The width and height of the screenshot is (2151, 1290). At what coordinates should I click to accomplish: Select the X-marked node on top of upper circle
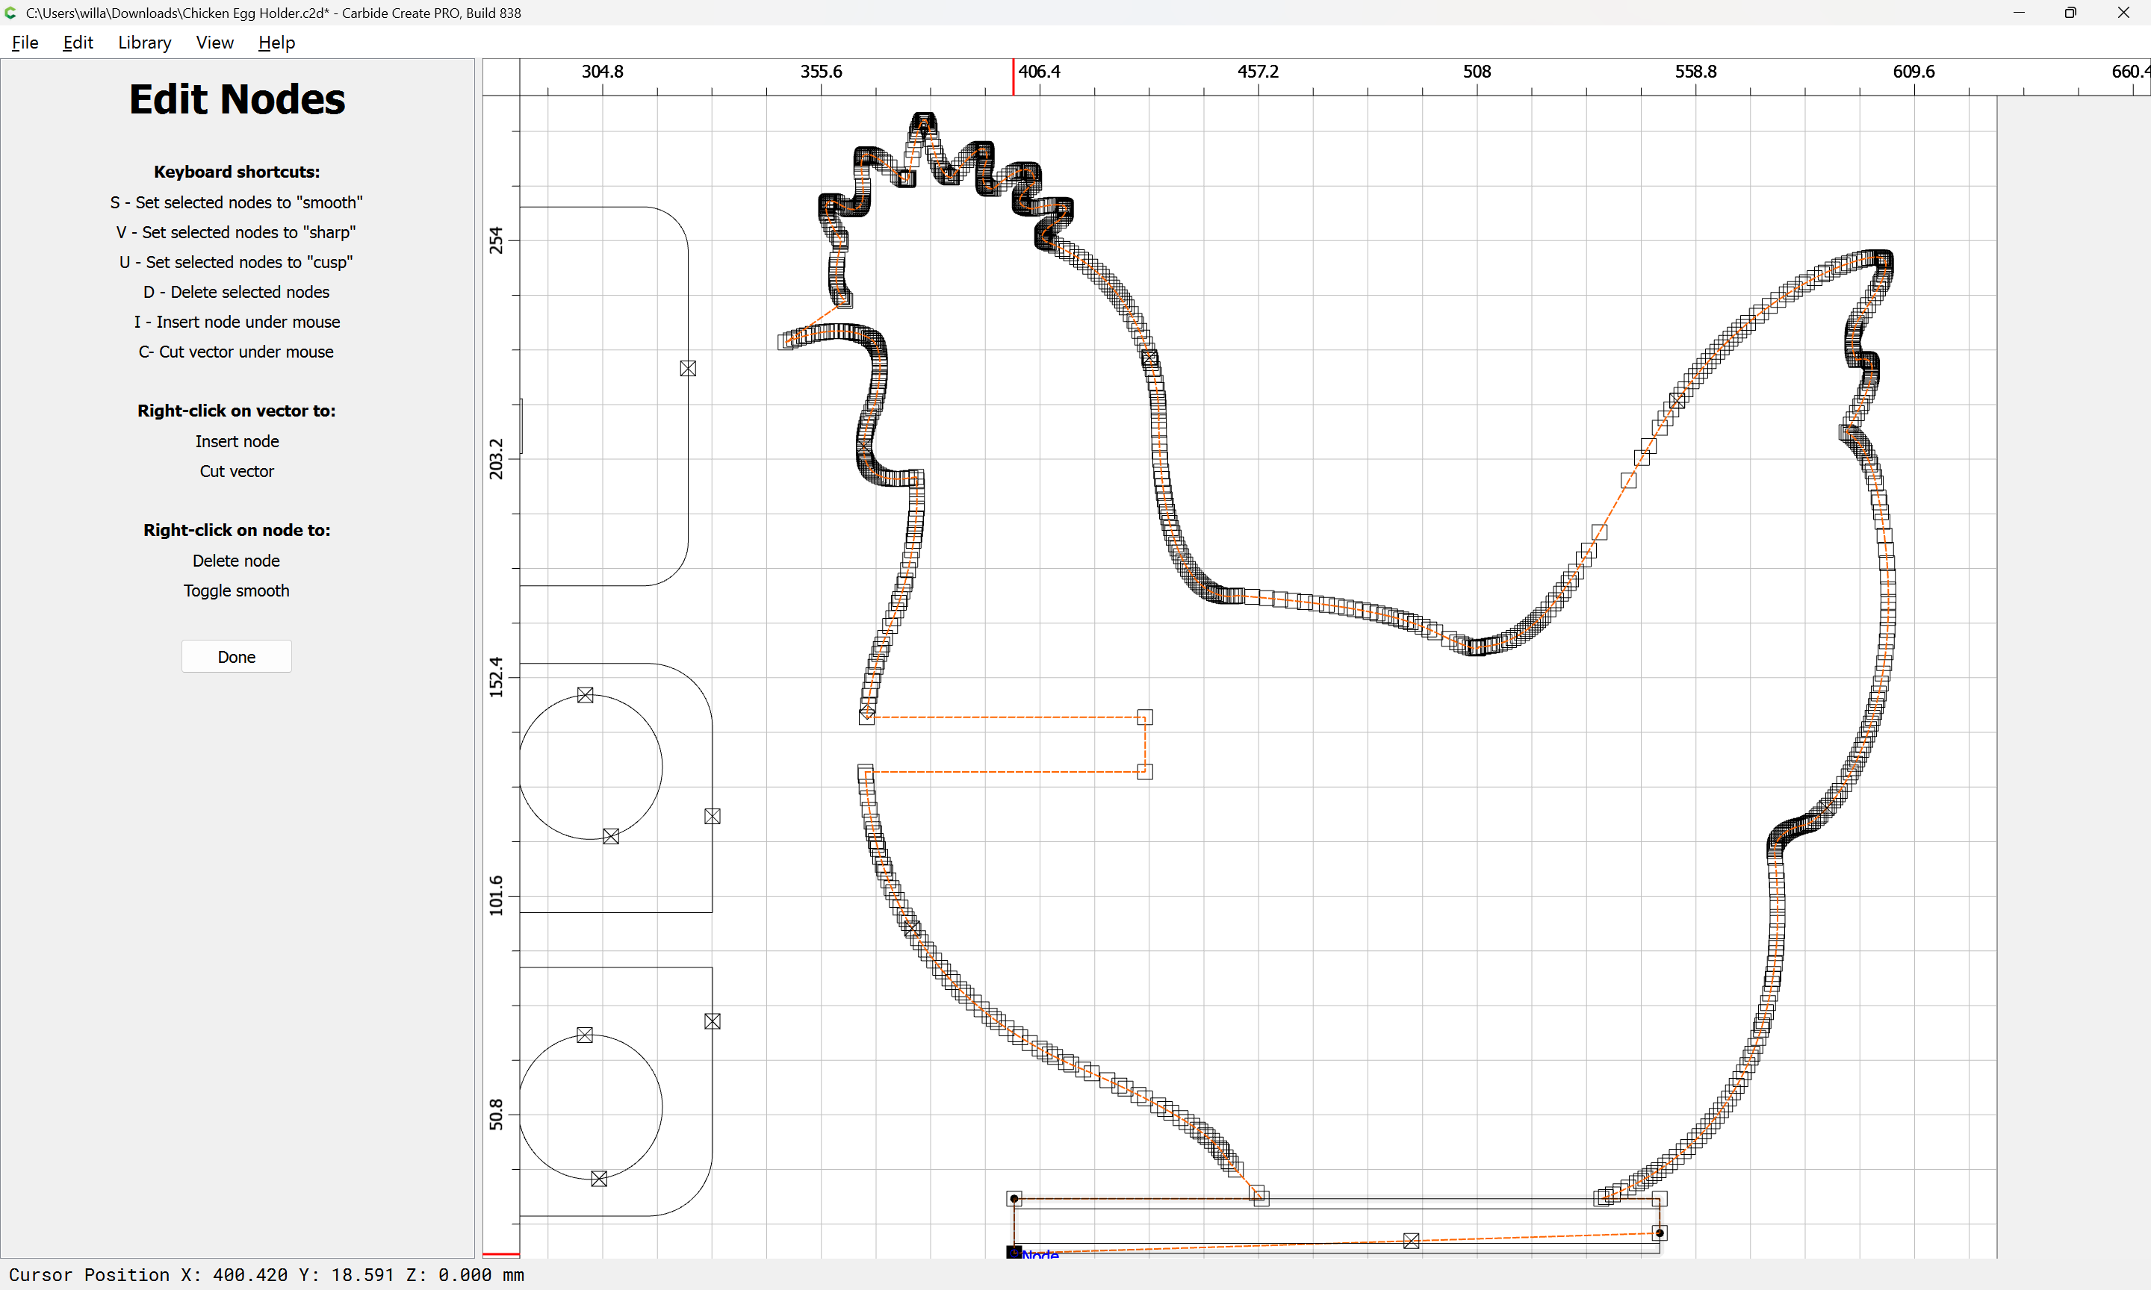(x=585, y=696)
